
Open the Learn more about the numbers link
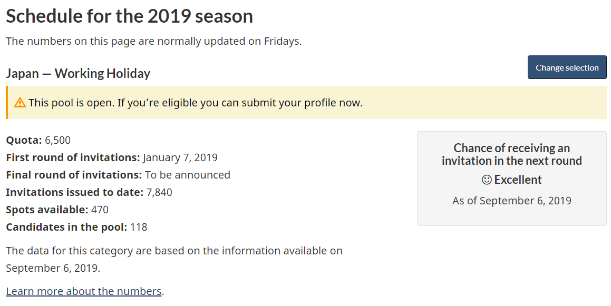84,291
